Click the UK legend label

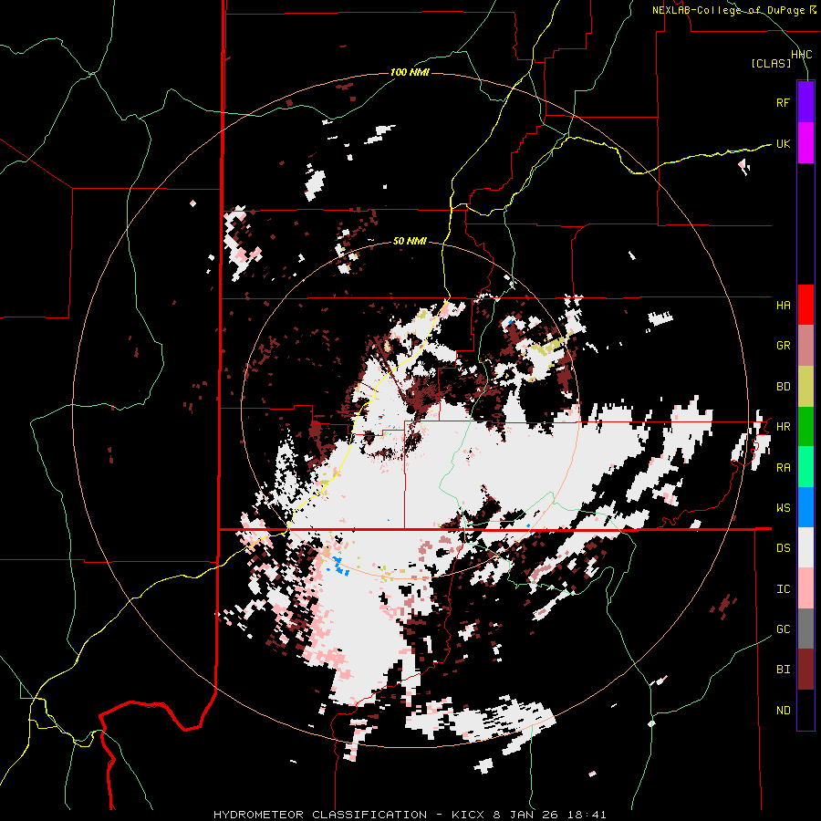(x=783, y=143)
